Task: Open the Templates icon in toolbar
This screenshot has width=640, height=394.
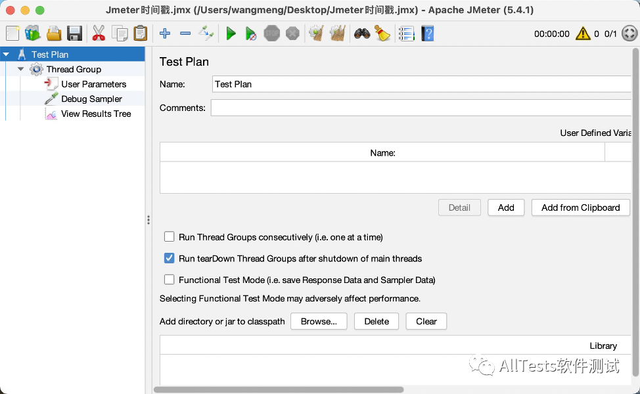Action: 33,33
